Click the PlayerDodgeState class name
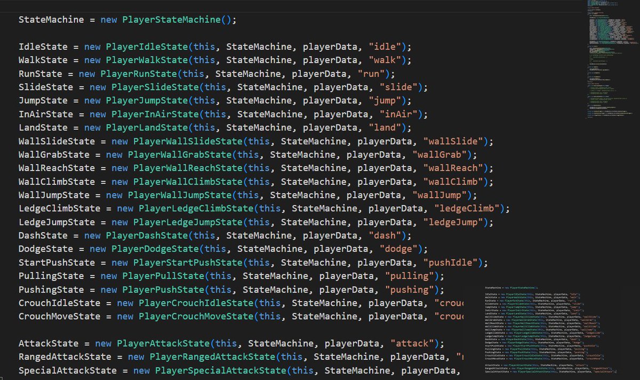 155,249
